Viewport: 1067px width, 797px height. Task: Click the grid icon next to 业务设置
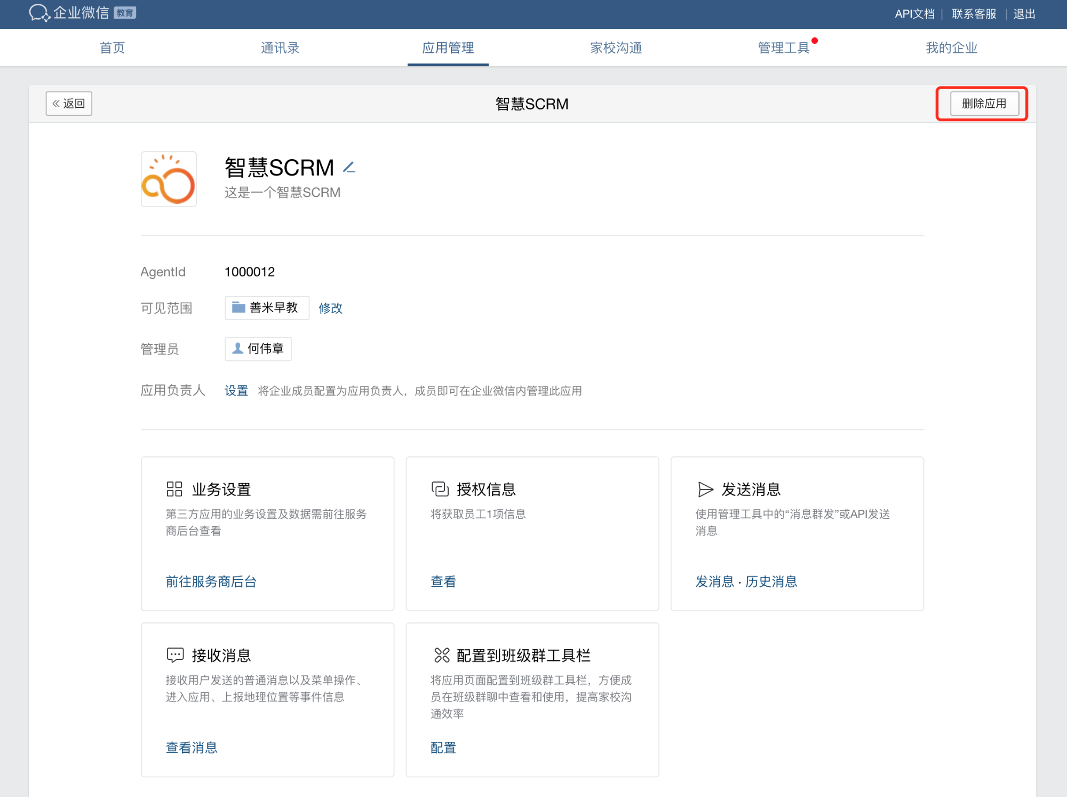174,489
